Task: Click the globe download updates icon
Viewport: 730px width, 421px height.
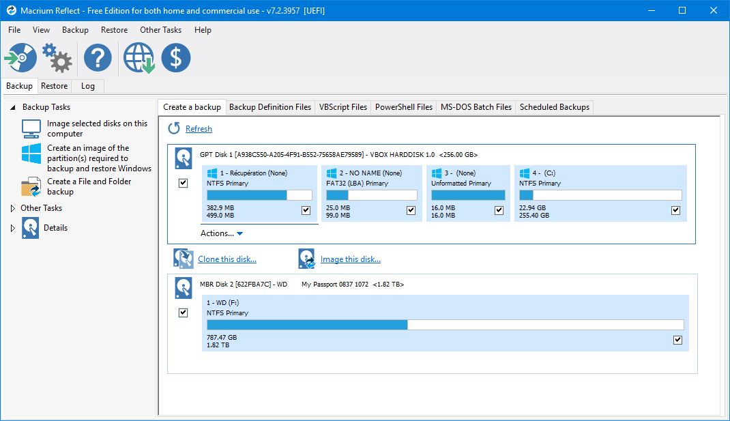Action: pyautogui.click(x=138, y=58)
